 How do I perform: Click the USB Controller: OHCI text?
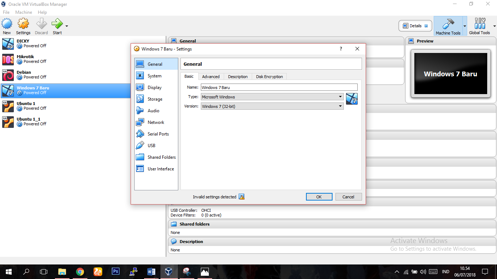pyautogui.click(x=191, y=210)
